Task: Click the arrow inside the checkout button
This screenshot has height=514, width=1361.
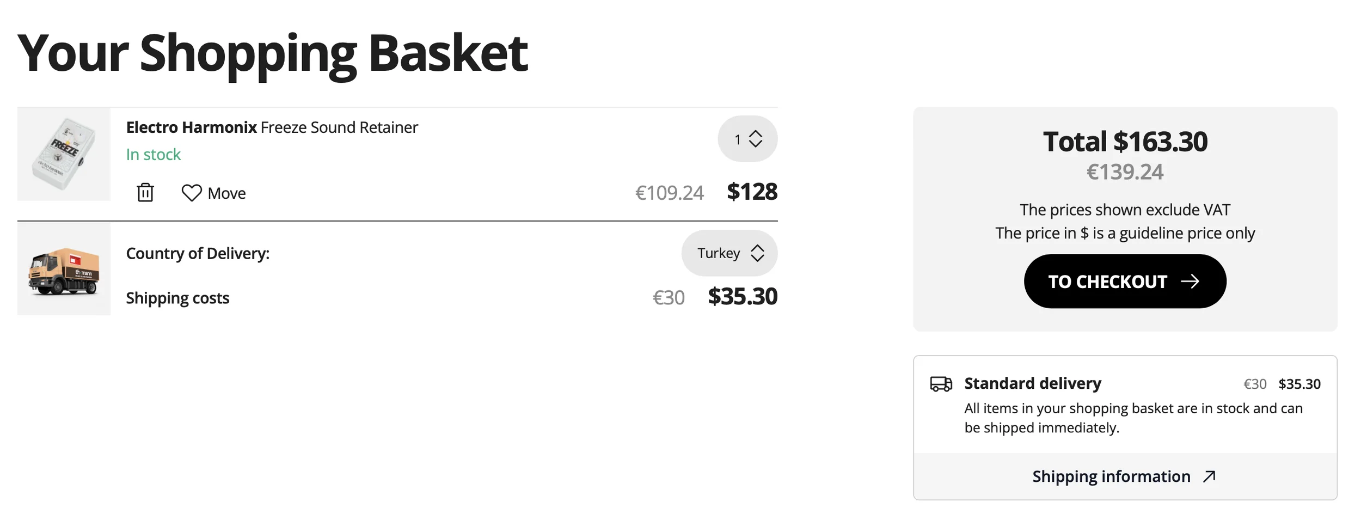Action: point(1190,282)
